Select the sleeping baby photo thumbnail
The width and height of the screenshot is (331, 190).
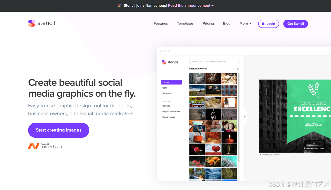pos(213,126)
